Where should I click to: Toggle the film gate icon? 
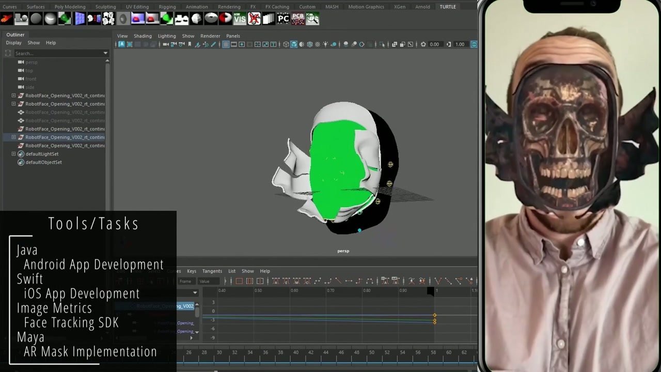point(233,44)
